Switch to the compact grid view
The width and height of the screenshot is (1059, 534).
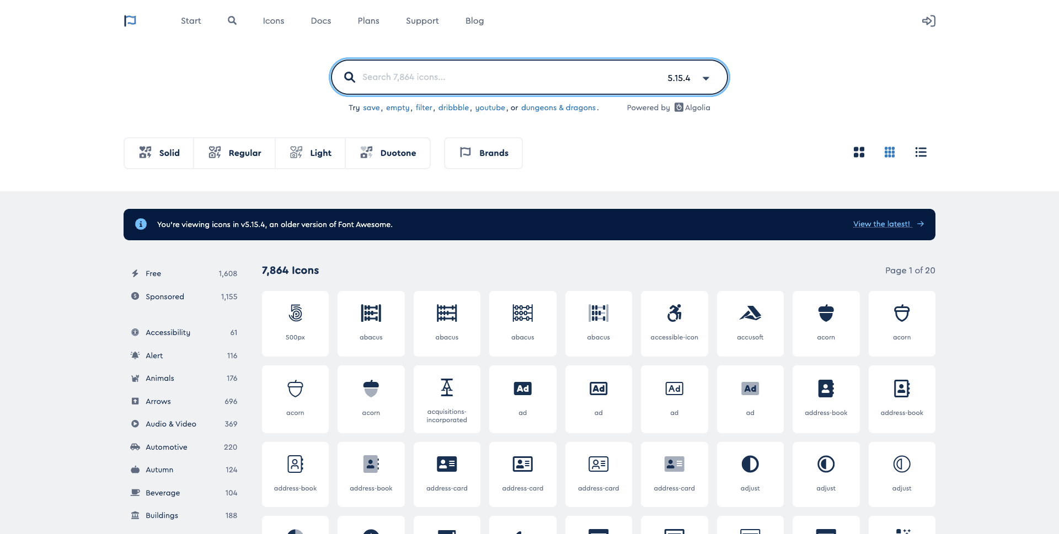pos(890,152)
